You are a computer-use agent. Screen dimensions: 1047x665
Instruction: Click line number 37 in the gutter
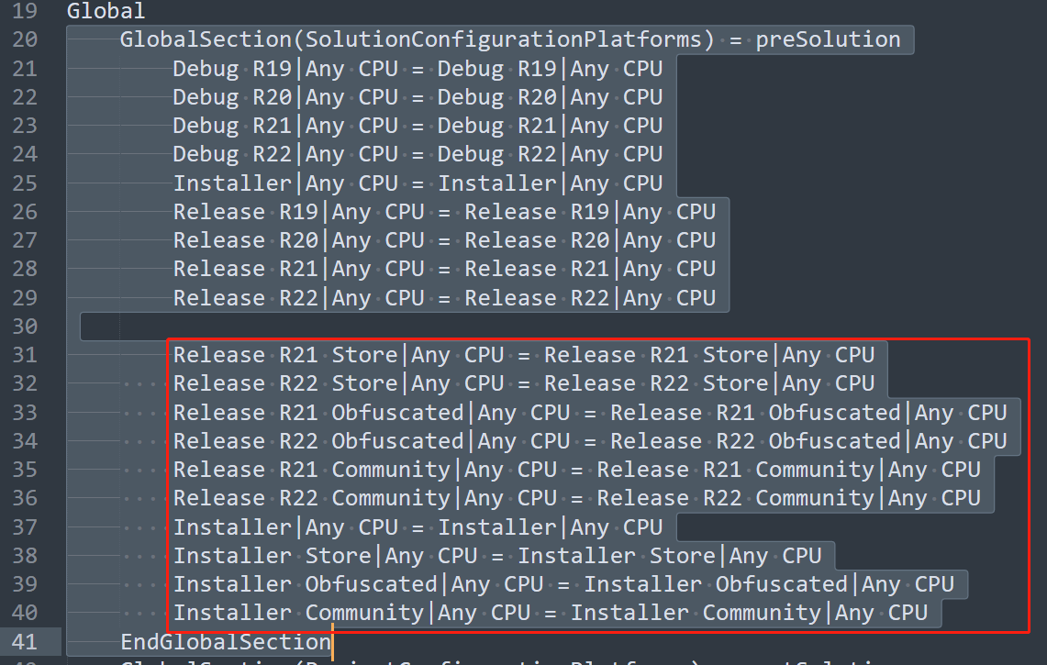25,526
